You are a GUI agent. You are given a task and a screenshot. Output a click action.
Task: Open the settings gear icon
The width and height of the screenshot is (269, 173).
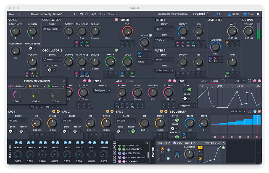click(258, 14)
